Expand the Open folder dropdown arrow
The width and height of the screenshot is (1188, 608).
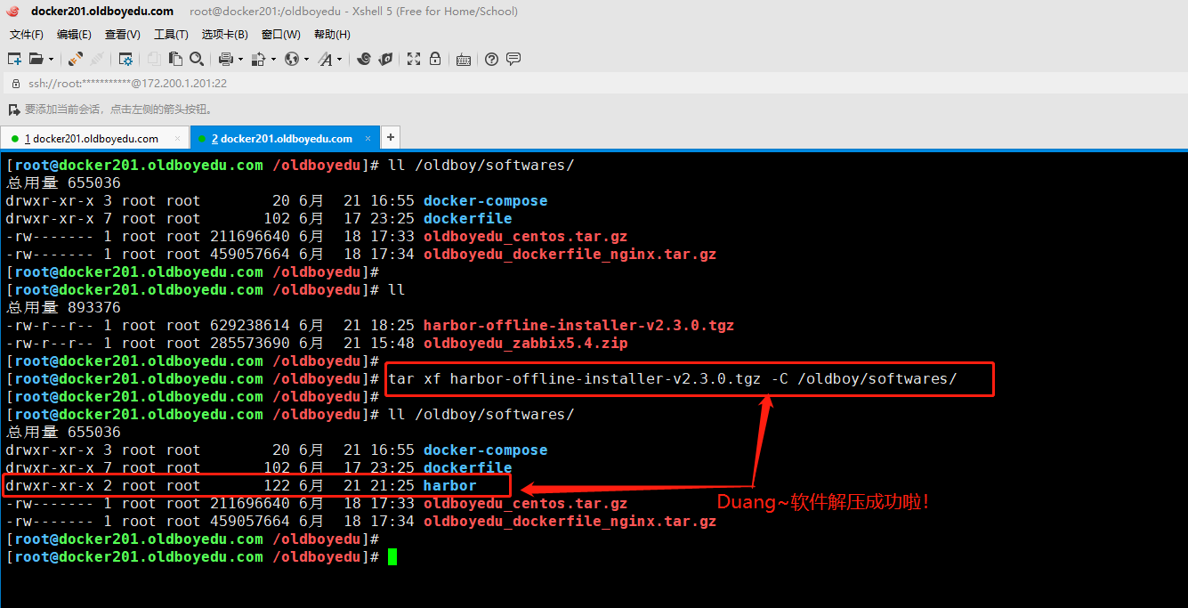[51, 60]
